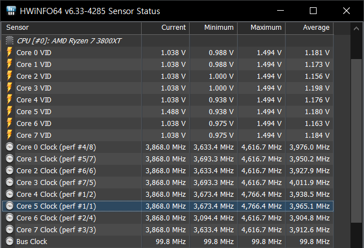364x248 pixels.
Task: Click Core 2 Clock average 3,927.9 MHz
Action: point(309,171)
